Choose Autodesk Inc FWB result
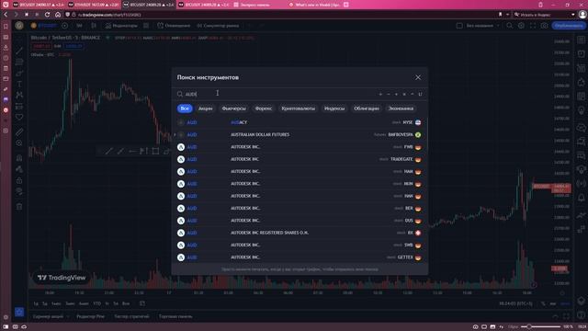Viewport: 588px width, 331px height. coord(300,147)
